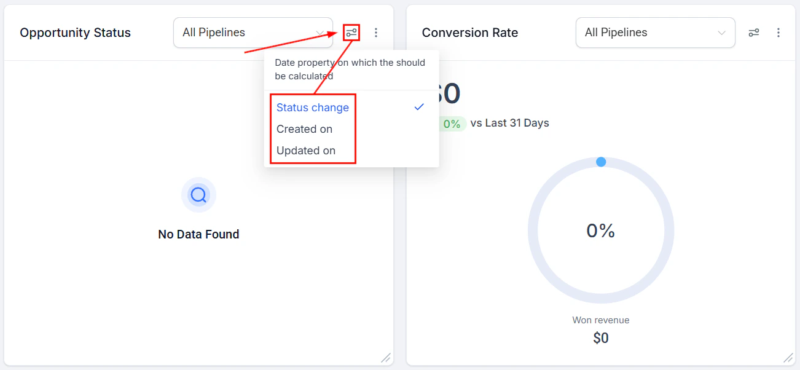Click the No Data Found label
Screen dimensions: 800x370
pyautogui.click(x=198, y=234)
